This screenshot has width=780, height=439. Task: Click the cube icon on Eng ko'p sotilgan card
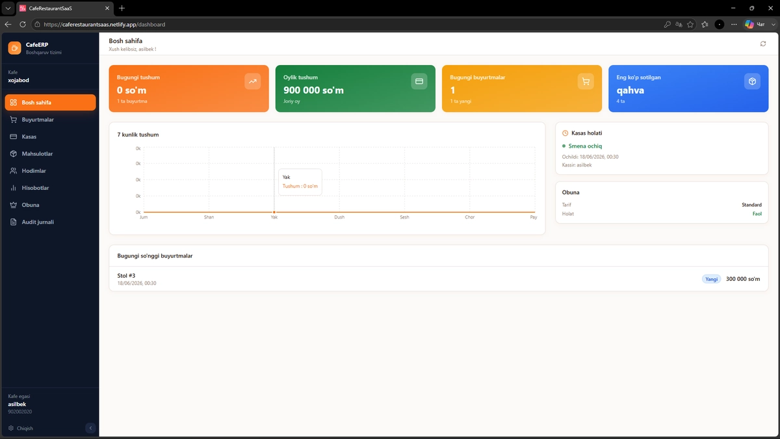click(x=752, y=81)
